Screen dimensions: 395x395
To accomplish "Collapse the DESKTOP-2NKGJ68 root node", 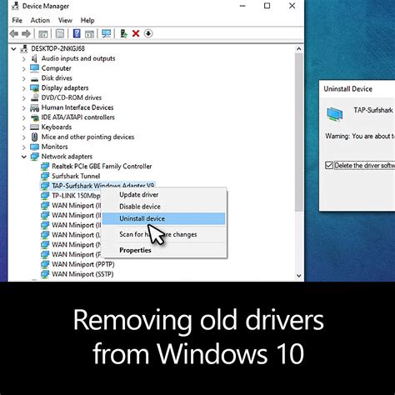I will [x=13, y=49].
